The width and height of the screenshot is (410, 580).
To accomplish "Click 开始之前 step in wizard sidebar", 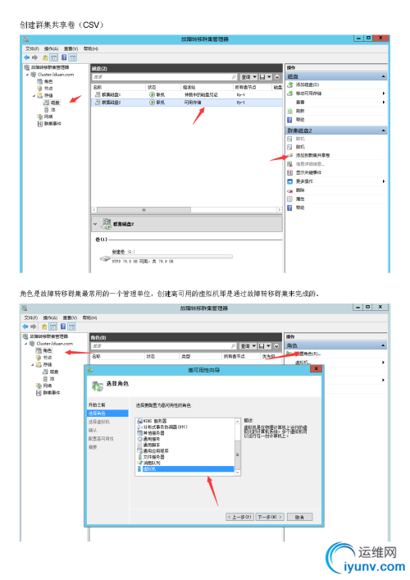I will (x=97, y=404).
